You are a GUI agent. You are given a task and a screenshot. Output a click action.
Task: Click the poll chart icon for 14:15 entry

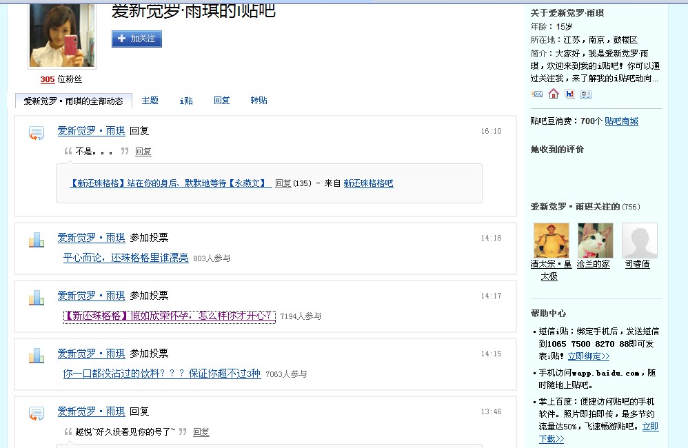coord(37,356)
